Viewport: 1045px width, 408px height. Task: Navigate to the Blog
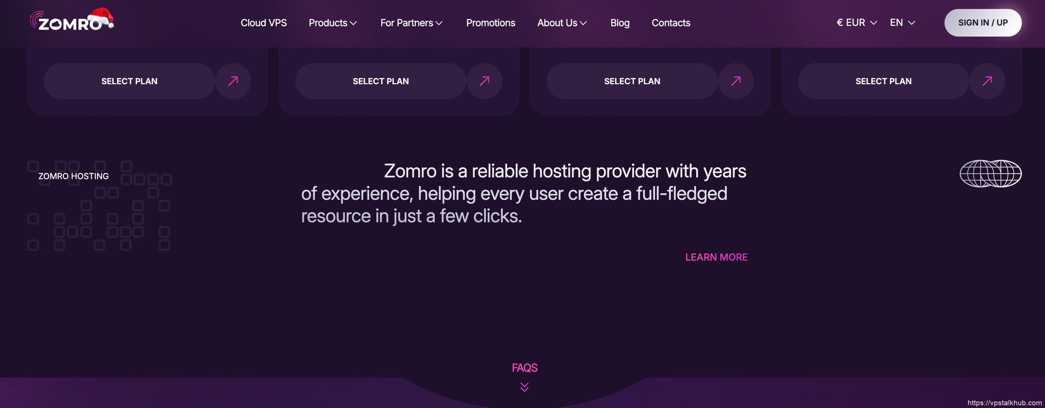click(x=620, y=23)
